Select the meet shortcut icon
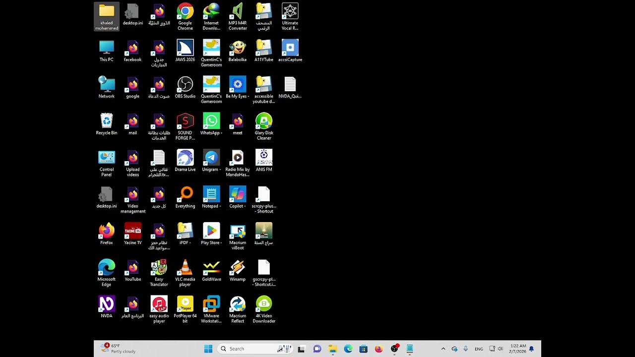635x357 pixels. [x=238, y=124]
